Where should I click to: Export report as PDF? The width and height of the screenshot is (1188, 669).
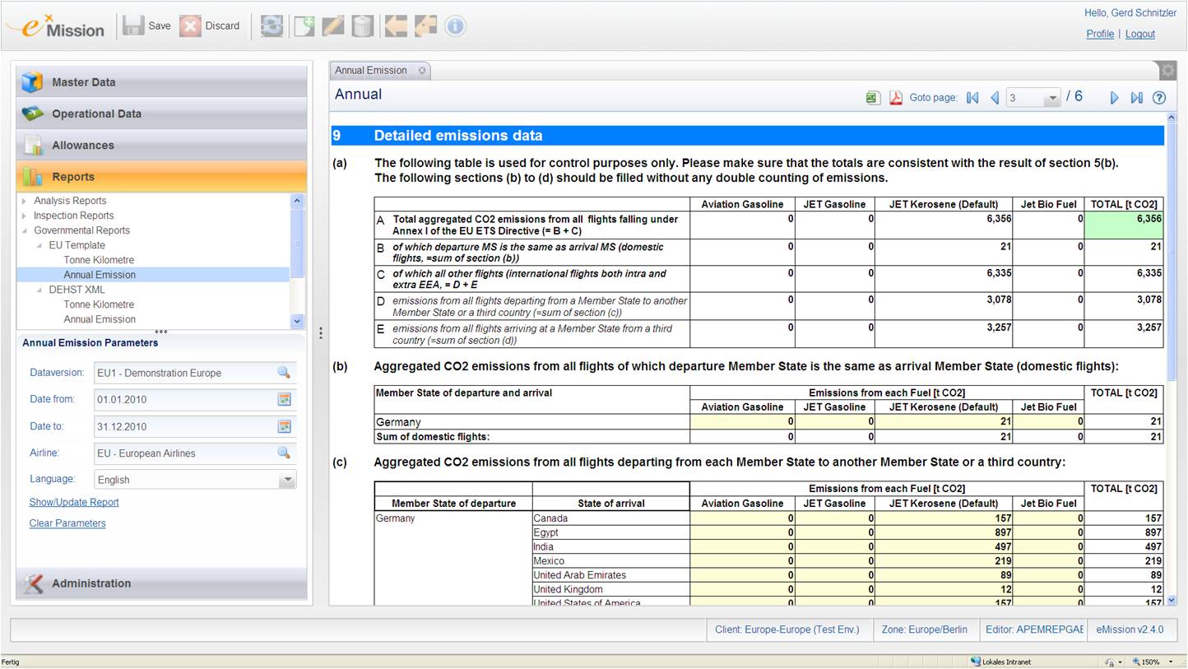tap(896, 98)
